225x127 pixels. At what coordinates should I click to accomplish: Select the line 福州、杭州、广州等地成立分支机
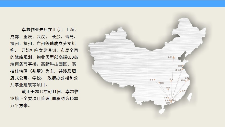43,44
